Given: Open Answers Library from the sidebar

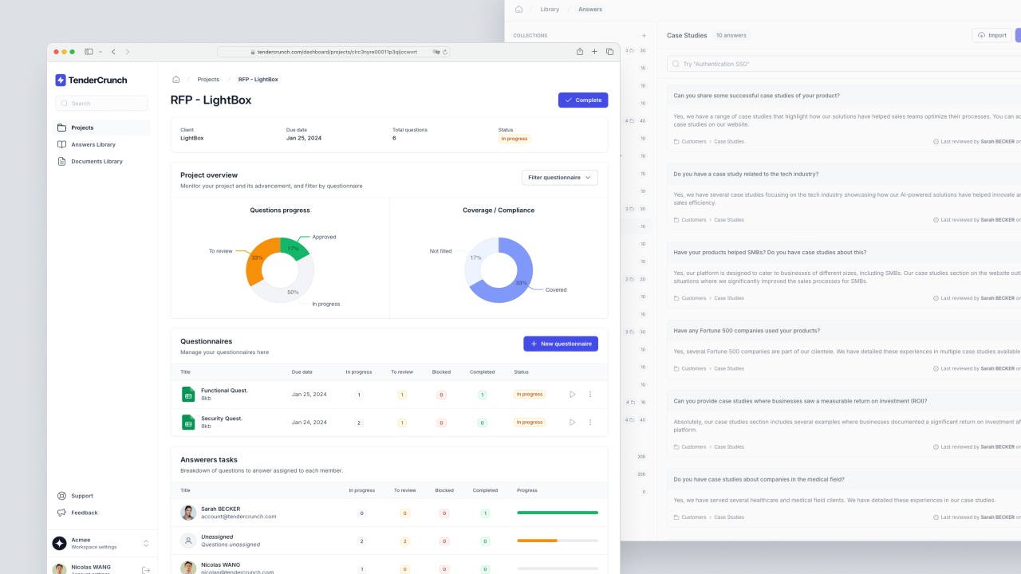Looking at the screenshot, I should 93,144.
